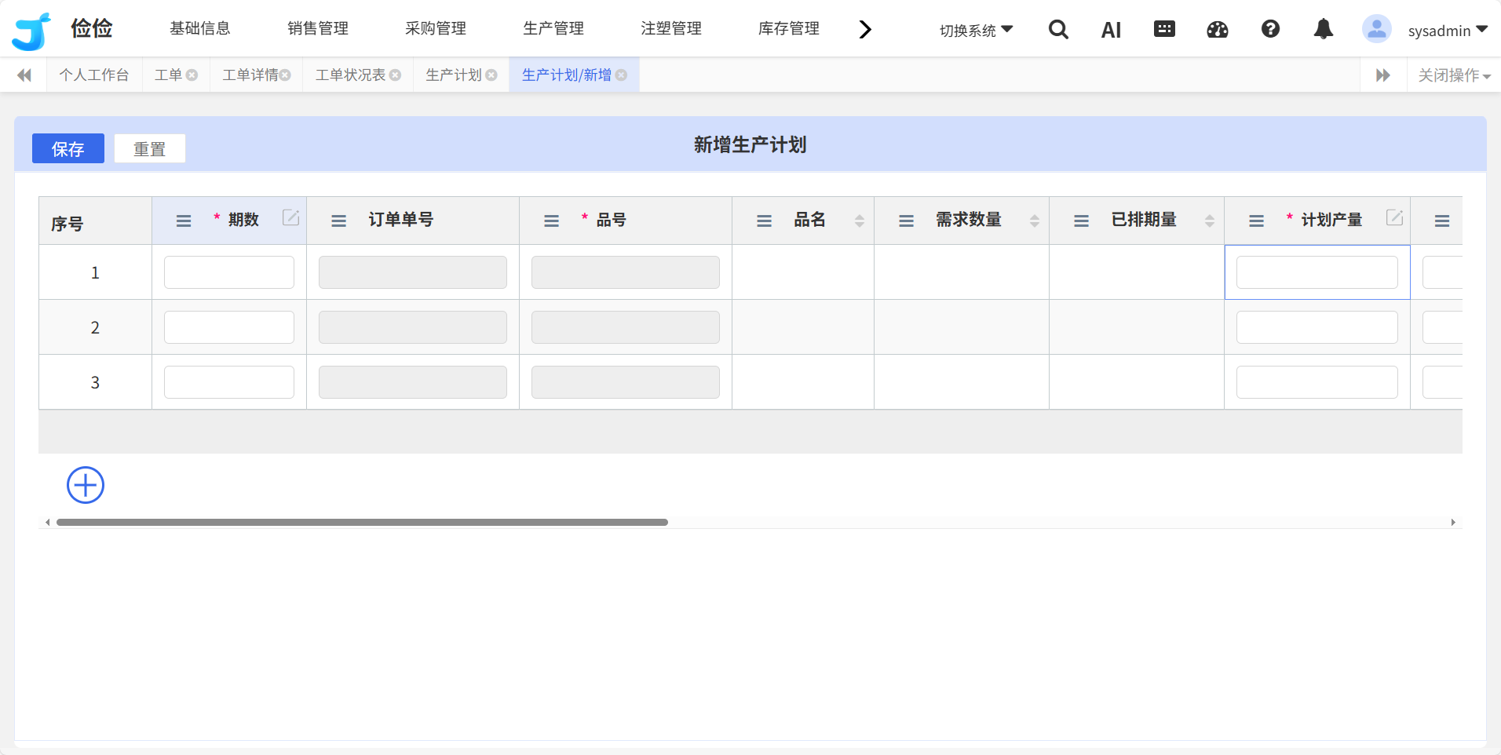This screenshot has width=1501, height=755.
Task: Open the 生产管理 menu
Action: point(553,29)
